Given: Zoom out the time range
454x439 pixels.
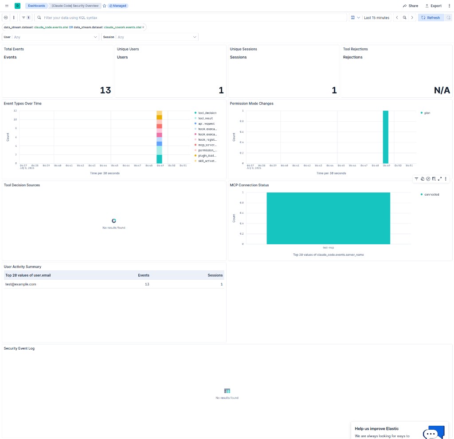Looking at the screenshot, I should pos(404,18).
